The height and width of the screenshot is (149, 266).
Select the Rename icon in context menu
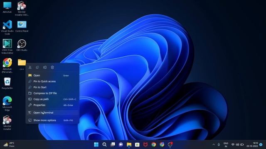click(x=45, y=67)
